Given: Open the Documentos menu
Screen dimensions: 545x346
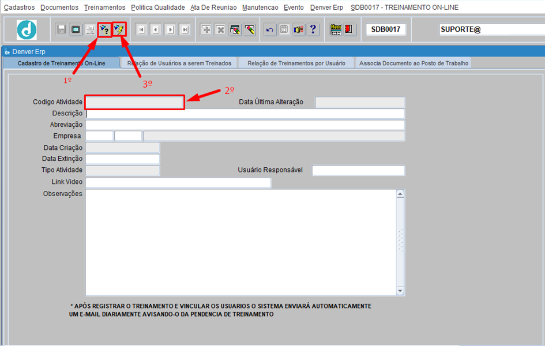Looking at the screenshot, I should tap(59, 7).
